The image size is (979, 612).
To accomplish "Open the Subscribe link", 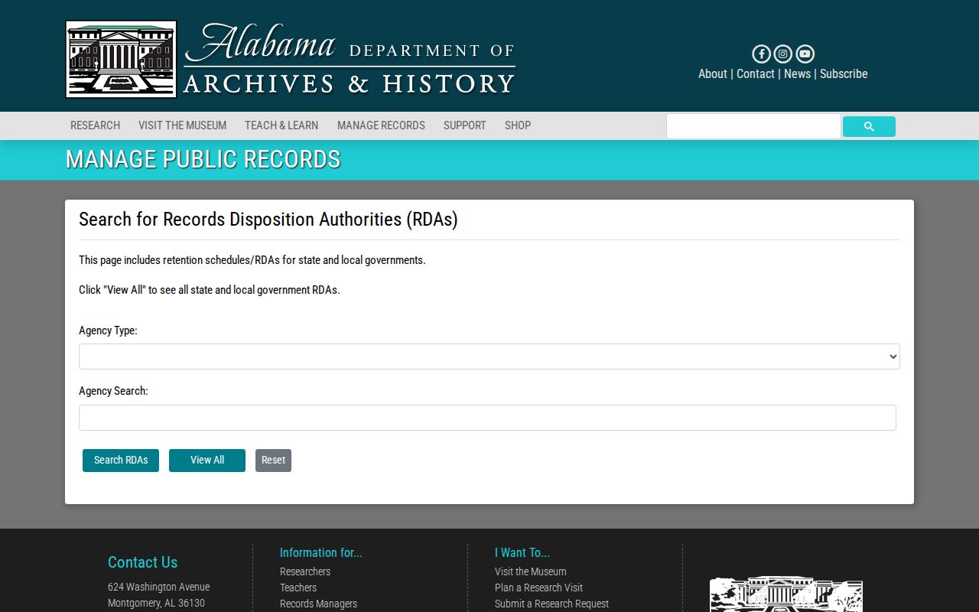I will [844, 74].
